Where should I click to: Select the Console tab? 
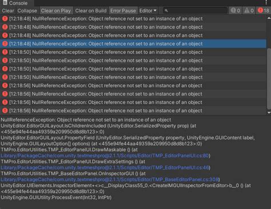tap(17, 3)
